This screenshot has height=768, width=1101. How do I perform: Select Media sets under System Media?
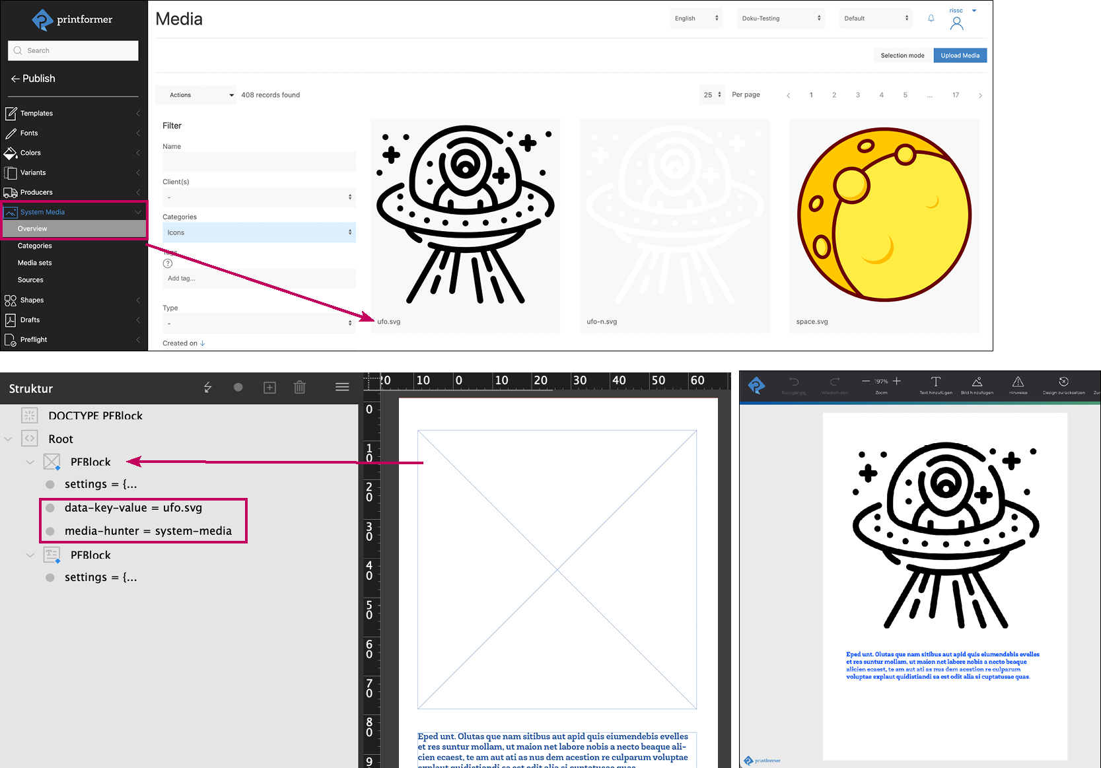click(x=35, y=263)
